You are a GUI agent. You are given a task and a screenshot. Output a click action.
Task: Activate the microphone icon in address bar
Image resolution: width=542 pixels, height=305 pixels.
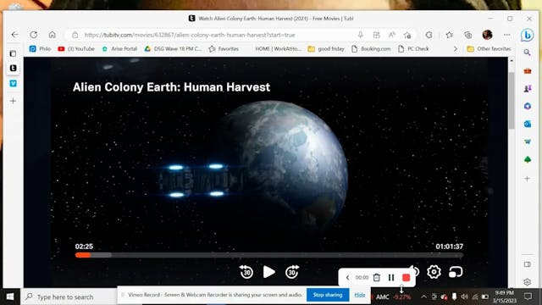(360, 35)
